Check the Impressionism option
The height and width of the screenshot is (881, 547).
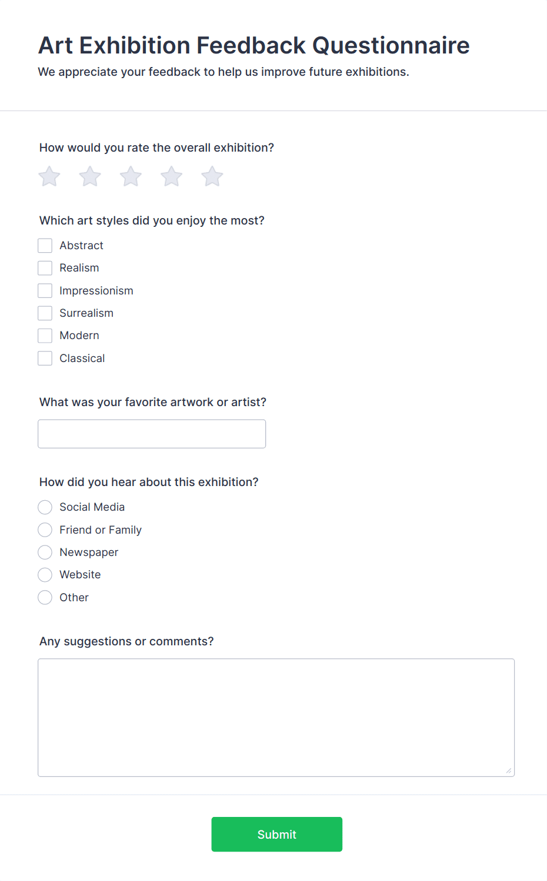[x=45, y=290]
